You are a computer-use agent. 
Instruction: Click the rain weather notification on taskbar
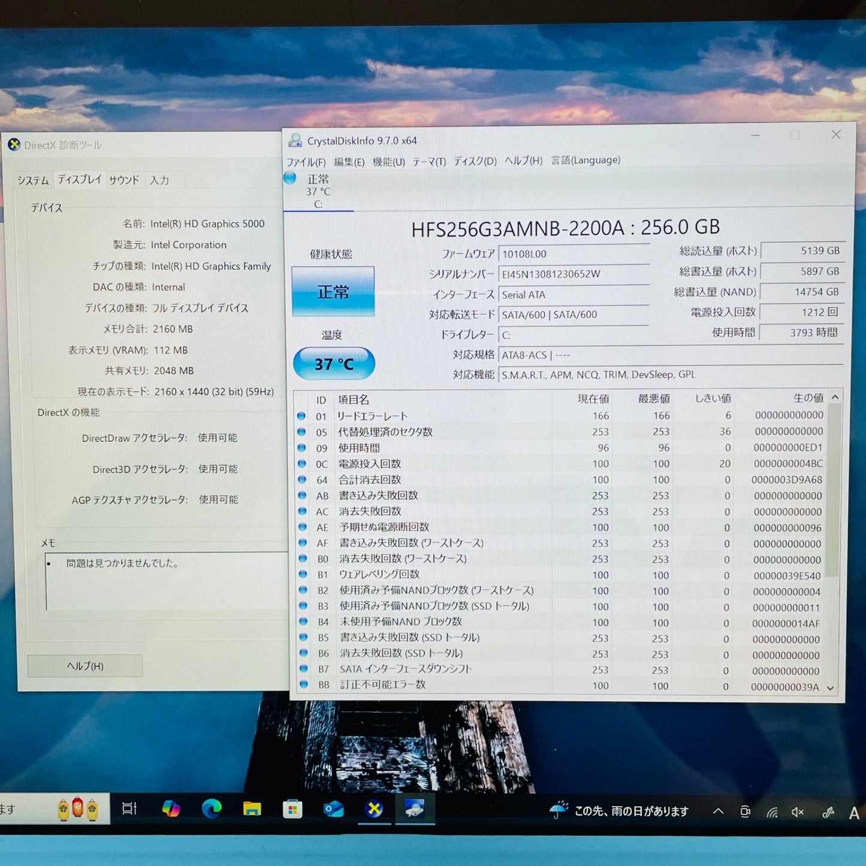(x=619, y=811)
